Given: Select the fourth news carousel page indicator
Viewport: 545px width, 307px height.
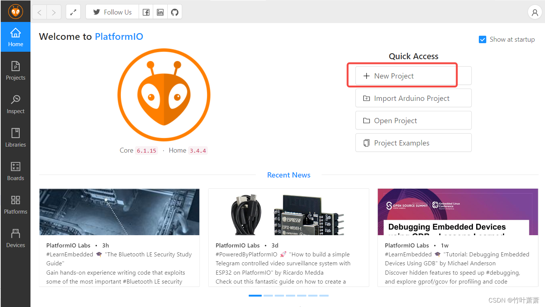Looking at the screenshot, I should (290, 295).
